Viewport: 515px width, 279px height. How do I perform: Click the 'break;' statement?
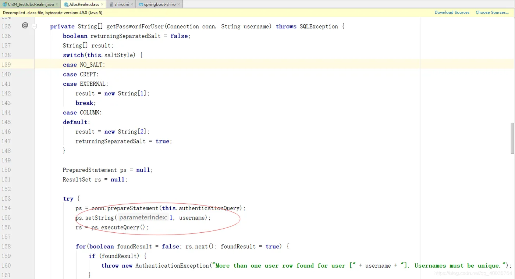86,103
